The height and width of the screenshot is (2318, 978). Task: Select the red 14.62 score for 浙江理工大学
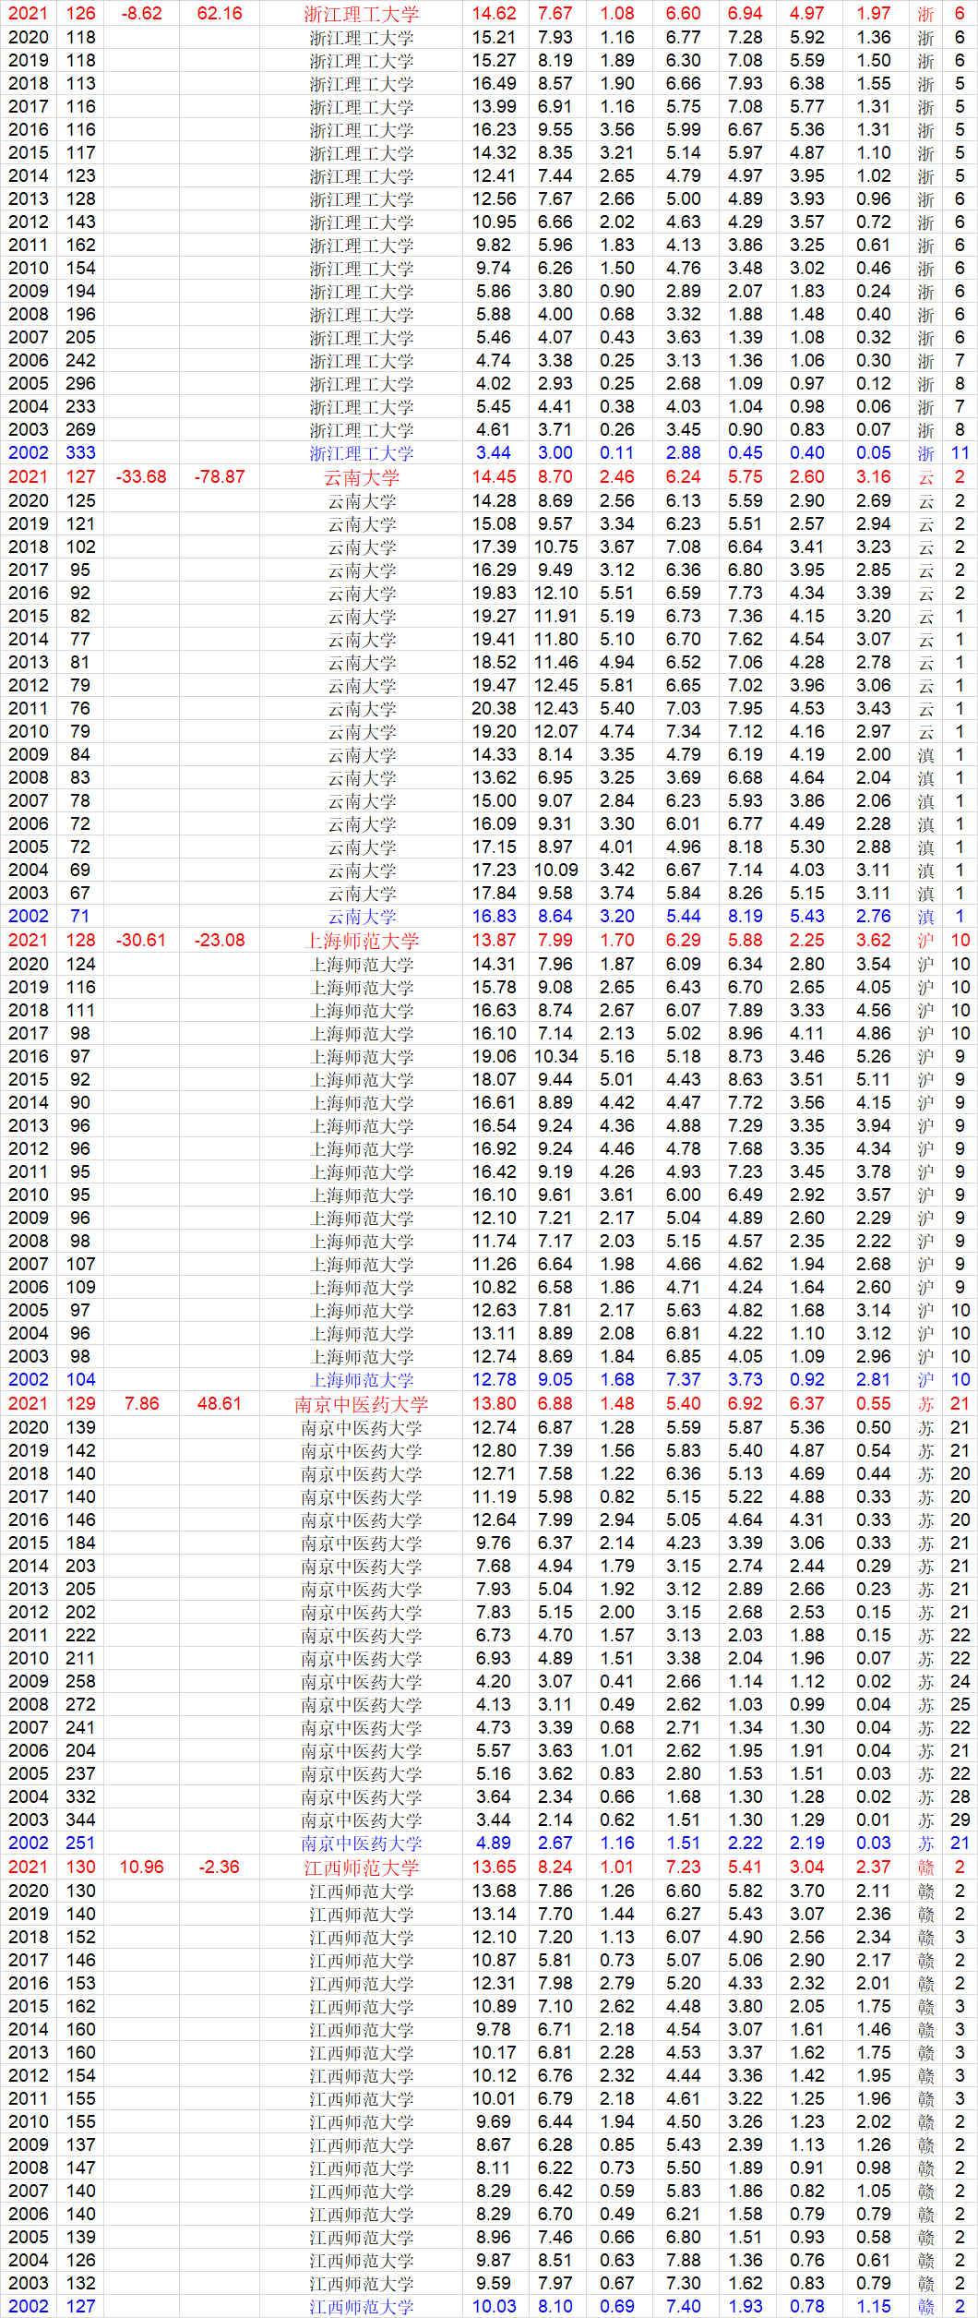(x=494, y=14)
